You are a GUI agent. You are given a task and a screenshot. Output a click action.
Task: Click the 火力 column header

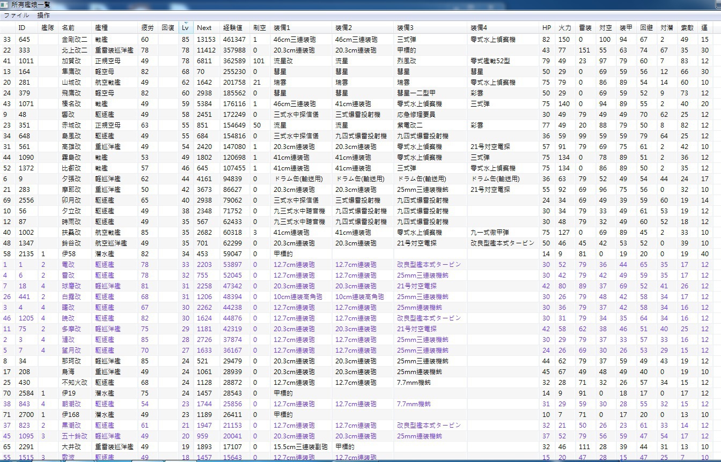(x=564, y=28)
